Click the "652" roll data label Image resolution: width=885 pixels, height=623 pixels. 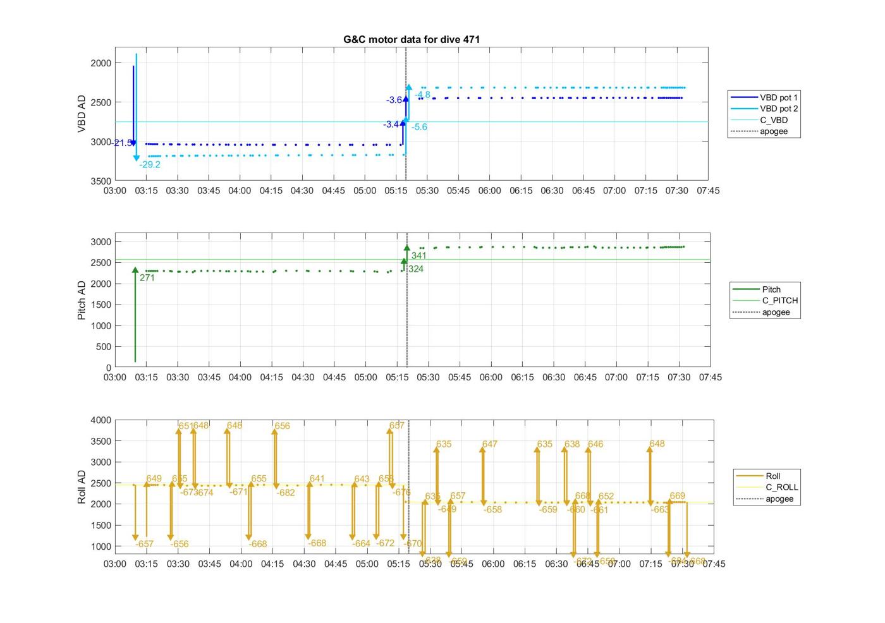pos(606,497)
